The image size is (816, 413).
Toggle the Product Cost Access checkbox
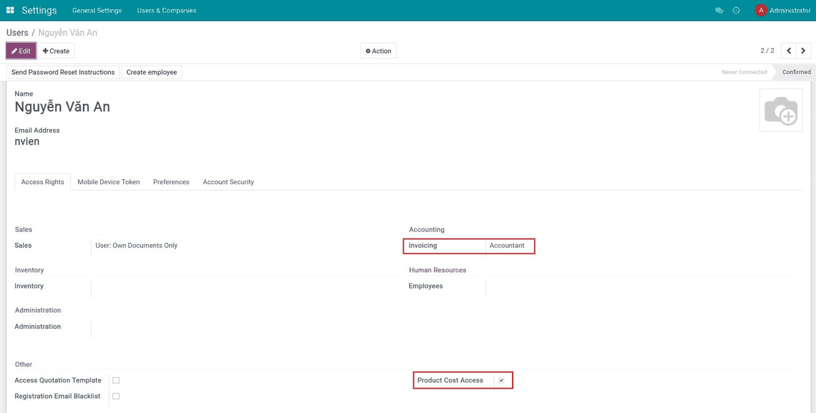[501, 380]
